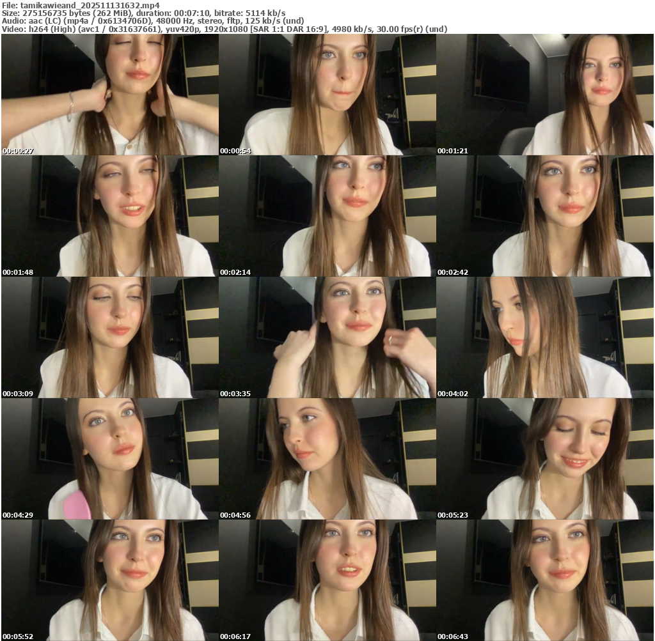Open the thumbnail stamped 00:00:27

tap(109, 95)
